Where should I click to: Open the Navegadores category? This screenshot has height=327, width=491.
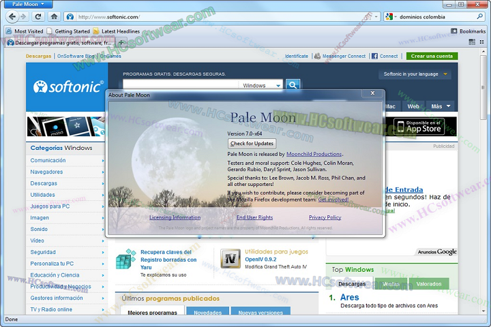coord(46,172)
